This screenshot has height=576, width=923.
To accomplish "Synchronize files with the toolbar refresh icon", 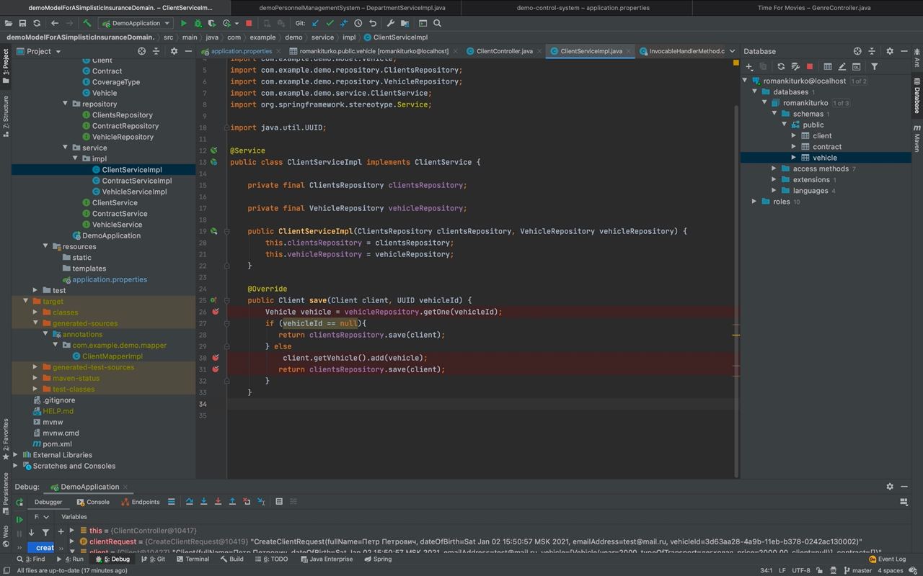I will coord(37,23).
